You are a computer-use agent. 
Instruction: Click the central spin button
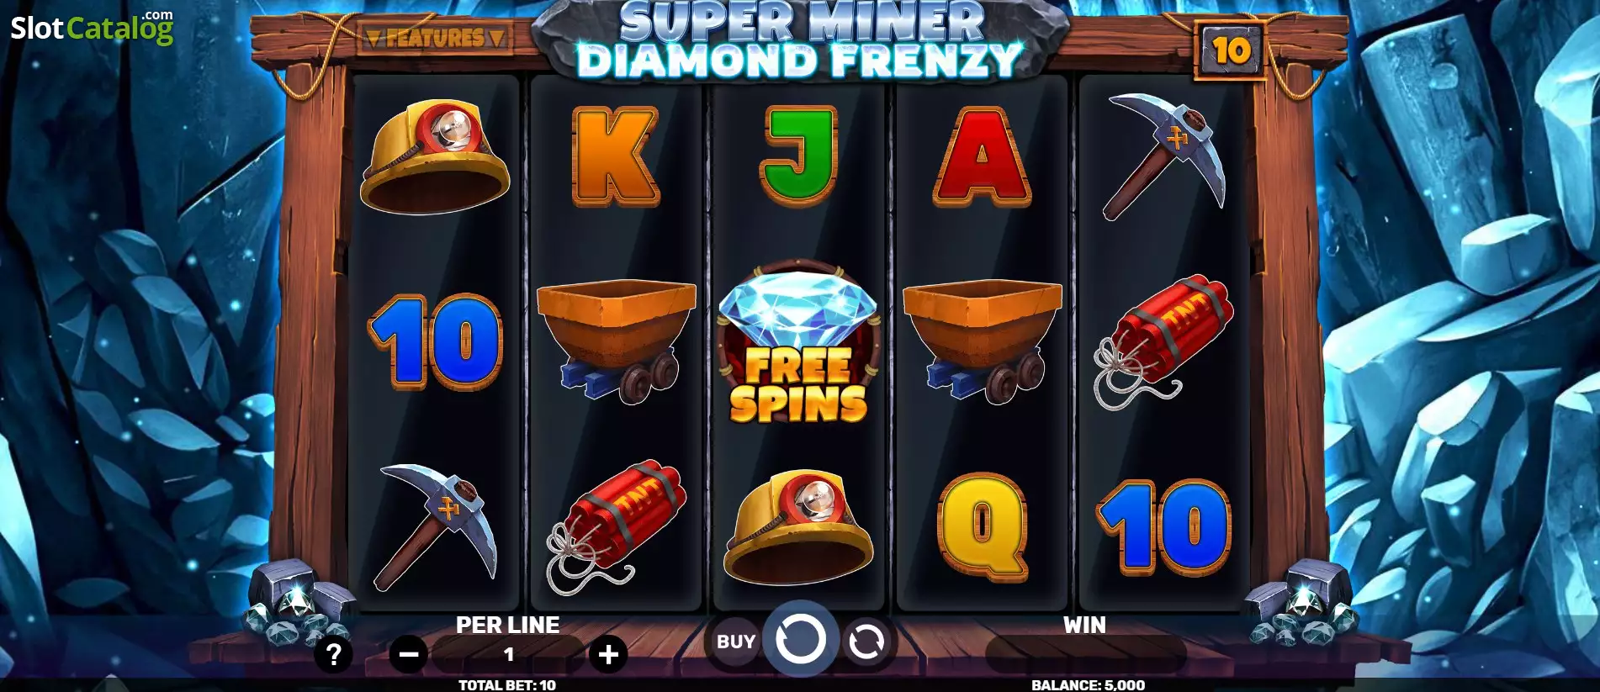800,641
